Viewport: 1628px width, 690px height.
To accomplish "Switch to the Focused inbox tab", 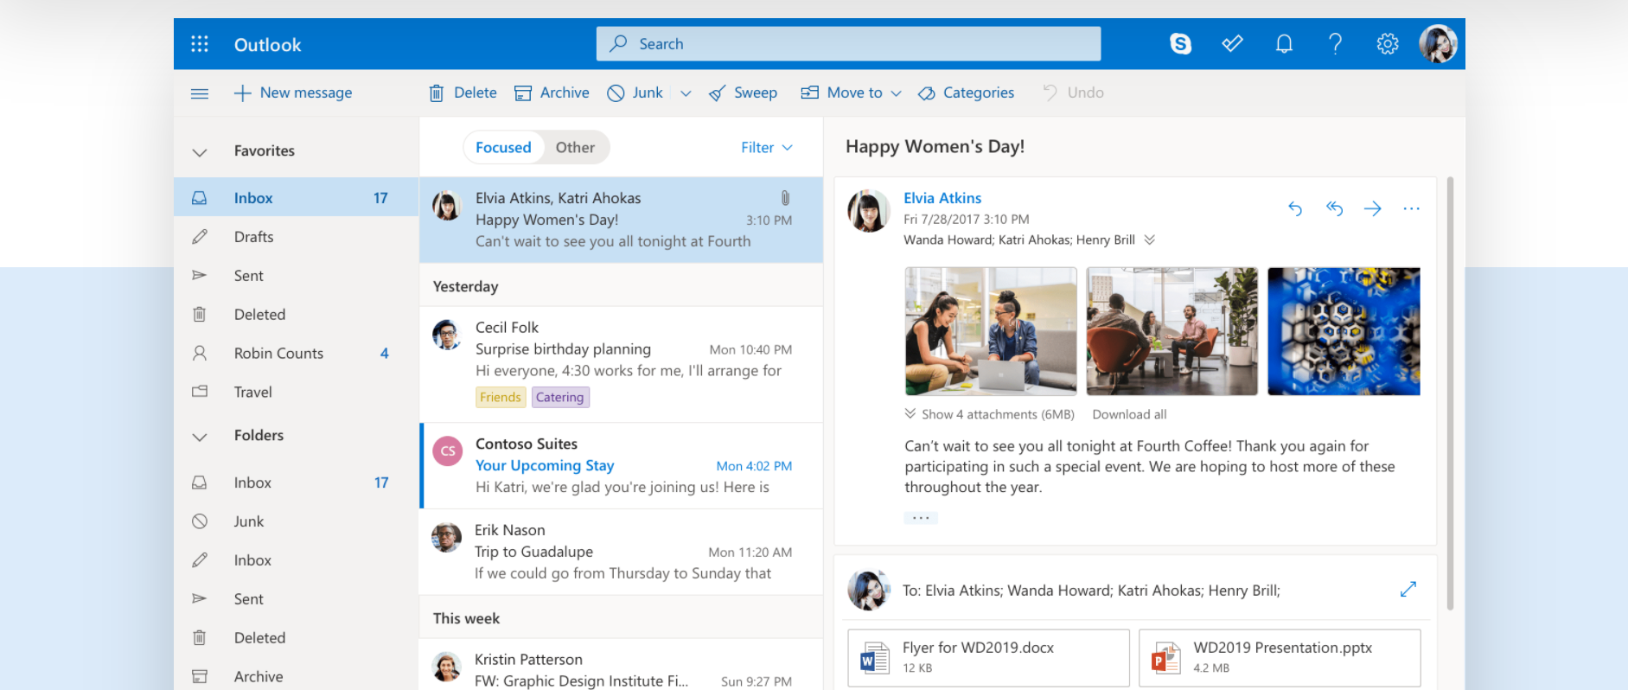I will click(503, 147).
